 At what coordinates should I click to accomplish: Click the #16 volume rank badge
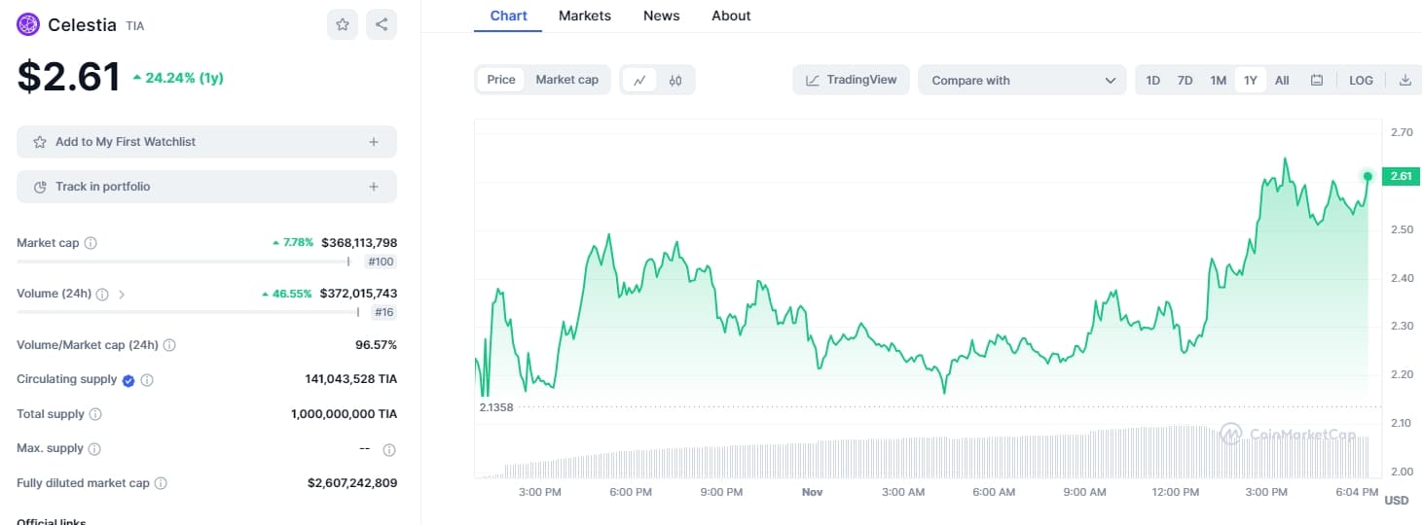point(383,312)
